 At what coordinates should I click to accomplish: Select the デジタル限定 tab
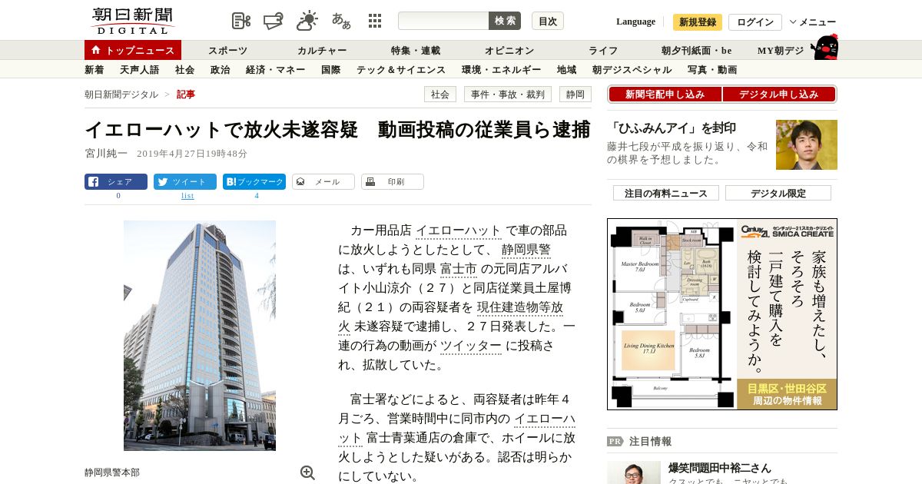coord(778,193)
